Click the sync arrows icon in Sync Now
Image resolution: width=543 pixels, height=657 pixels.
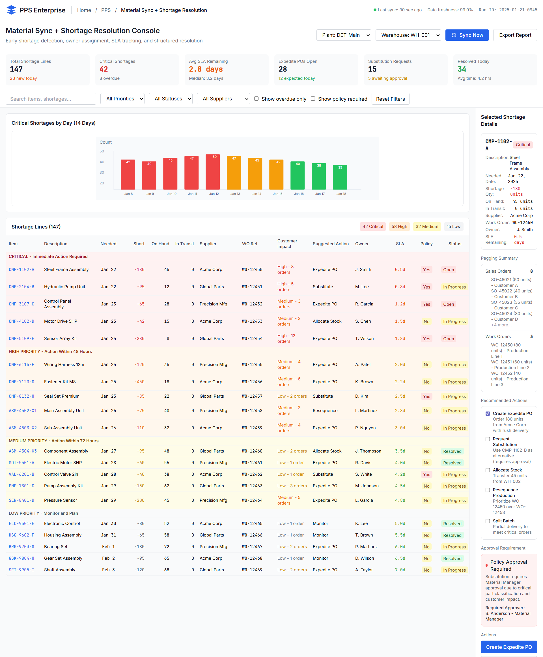(454, 35)
